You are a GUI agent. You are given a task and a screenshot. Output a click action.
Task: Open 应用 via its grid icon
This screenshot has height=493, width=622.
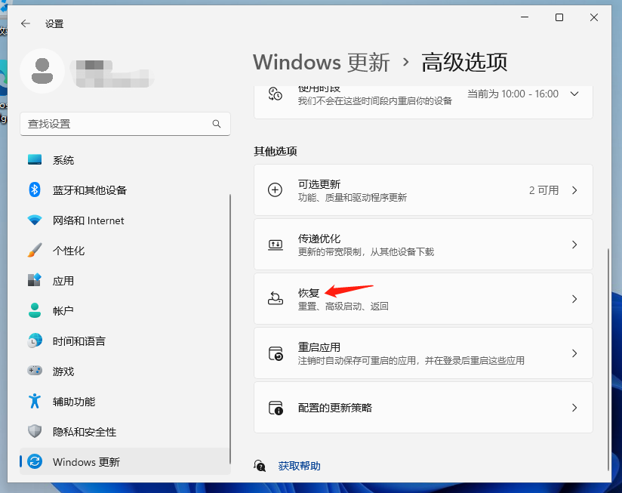pos(34,281)
